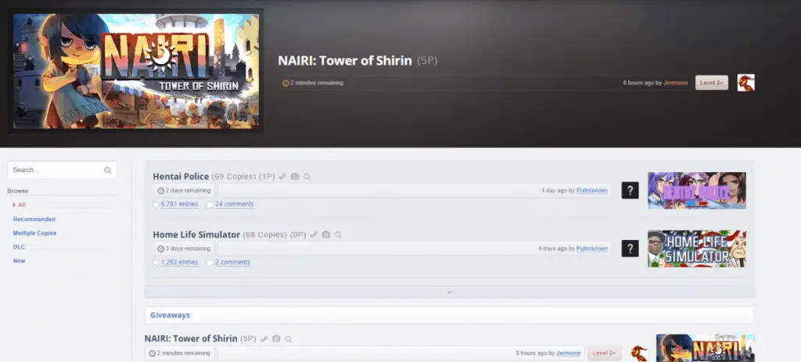801x362 pixels.
Task: Open NAIRI: Tower of Shirin in giveaways list
Action: tap(191, 339)
